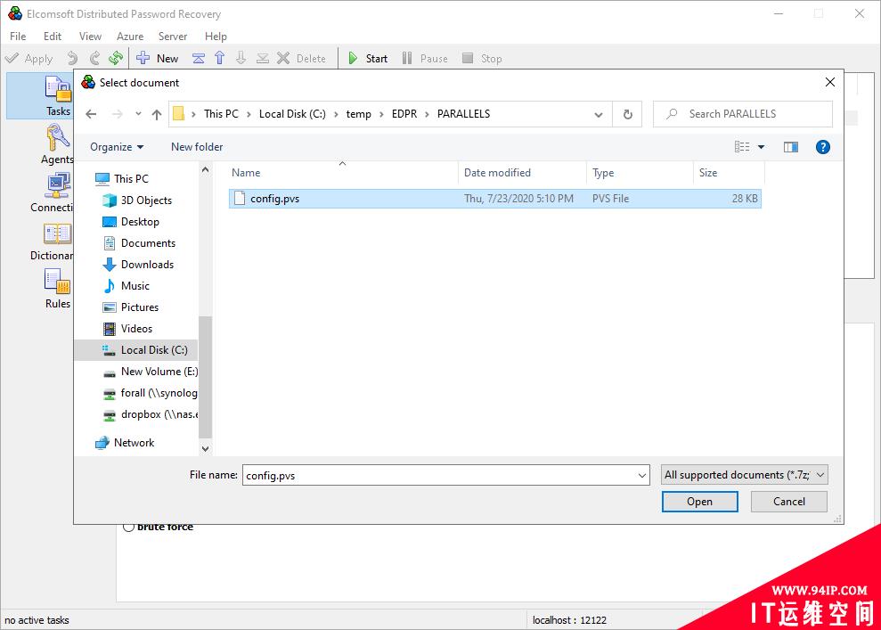Click the move up arrow icon

point(220,58)
